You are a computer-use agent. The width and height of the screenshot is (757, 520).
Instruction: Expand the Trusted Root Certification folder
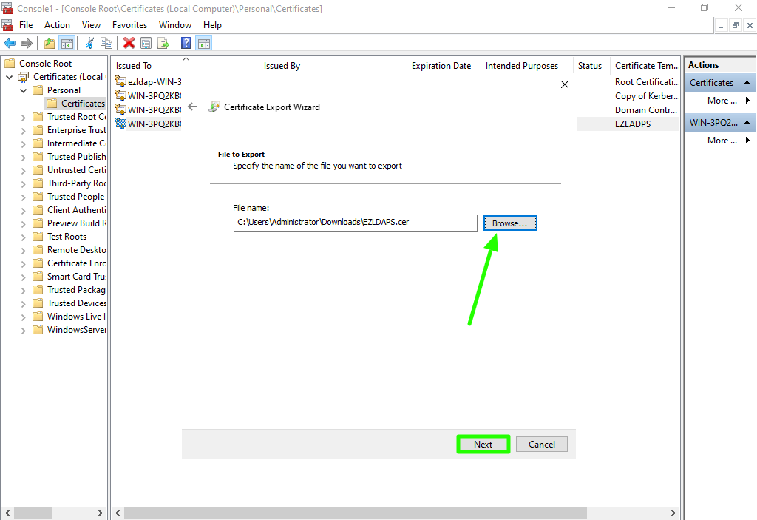point(23,117)
